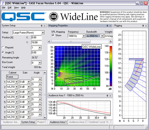Viewport: 149px width, 130px height.
Task: Click the dB color scale legend bar
Action: click(x=111, y=66)
